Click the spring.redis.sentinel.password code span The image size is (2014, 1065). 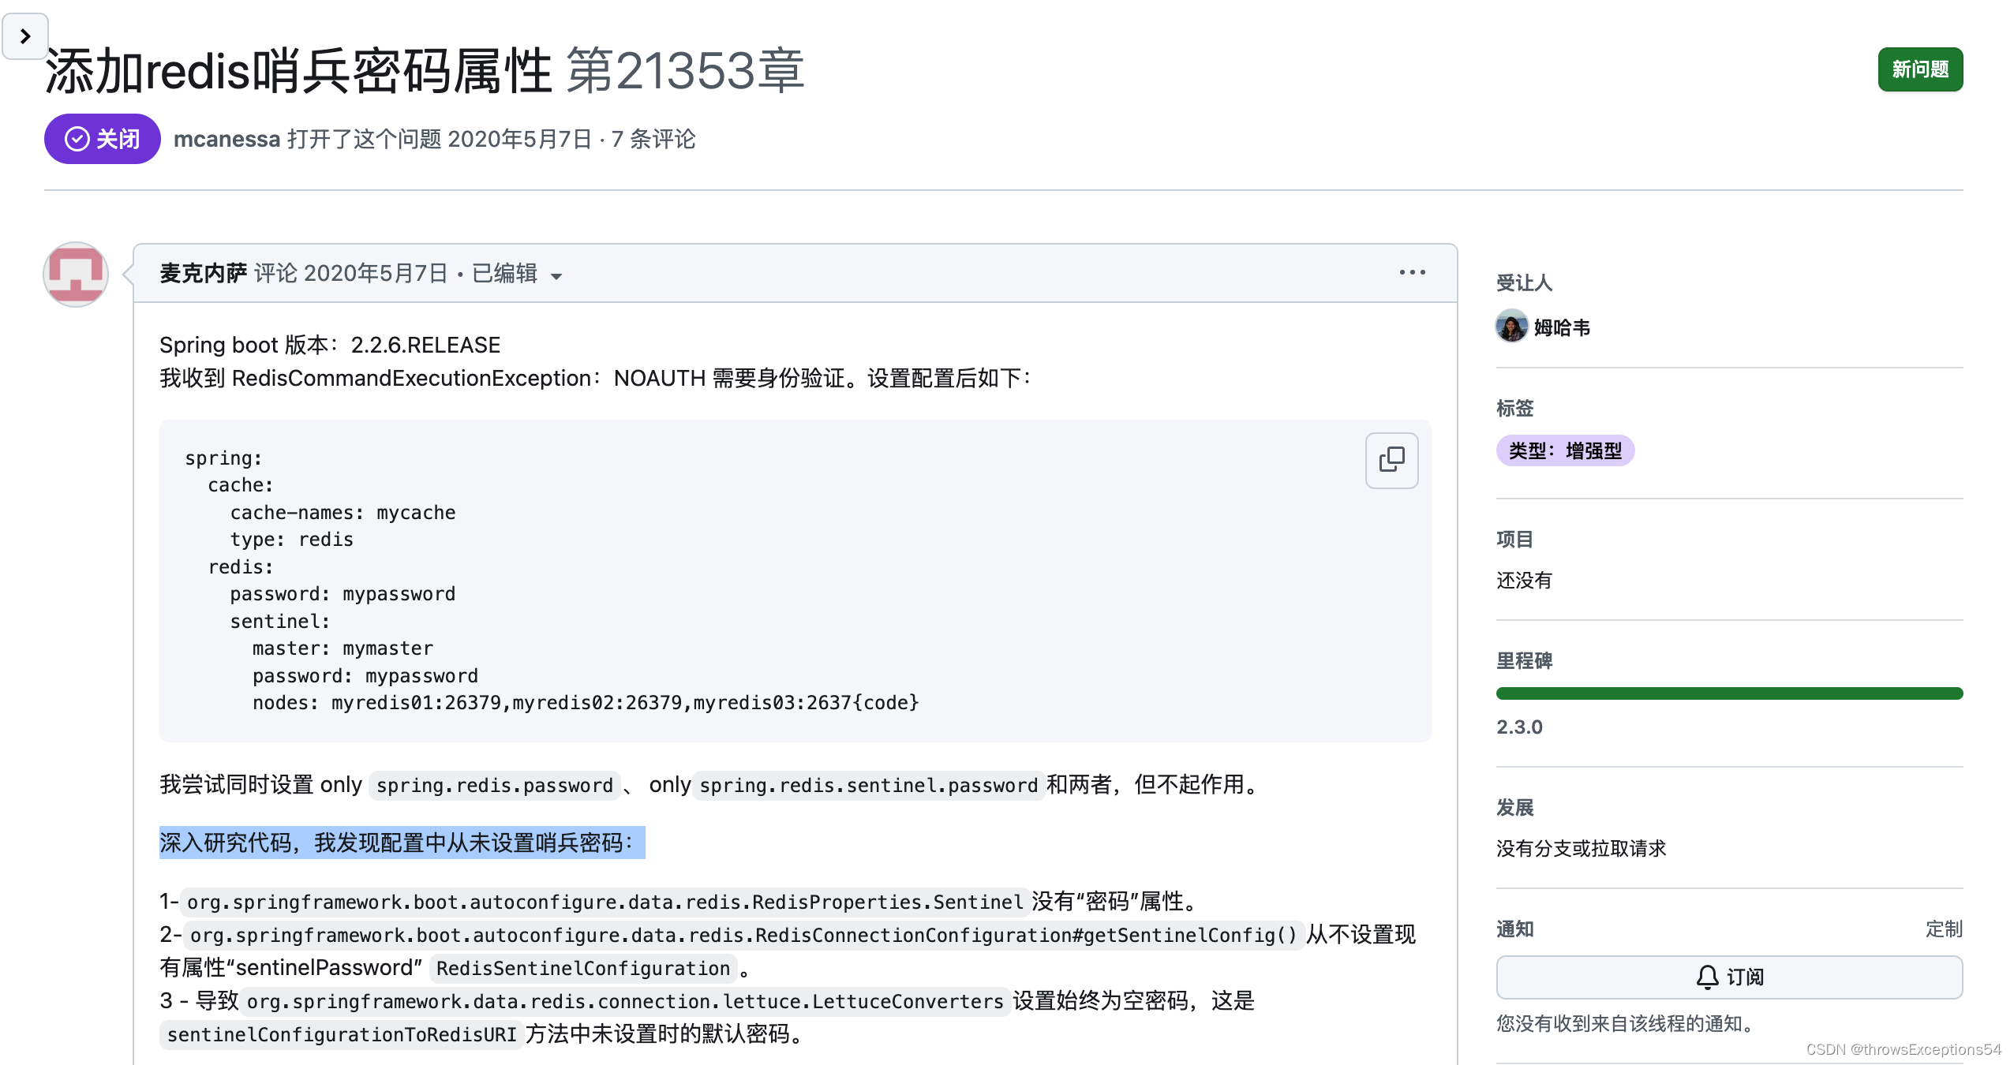(x=868, y=785)
